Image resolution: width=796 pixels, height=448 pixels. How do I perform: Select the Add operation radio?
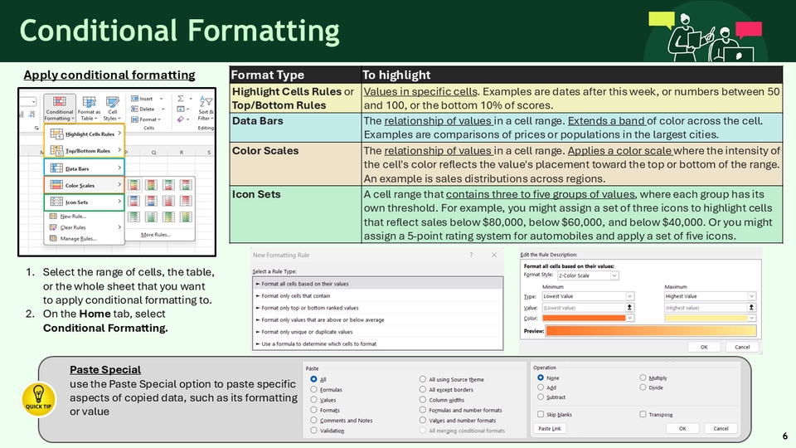click(541, 387)
